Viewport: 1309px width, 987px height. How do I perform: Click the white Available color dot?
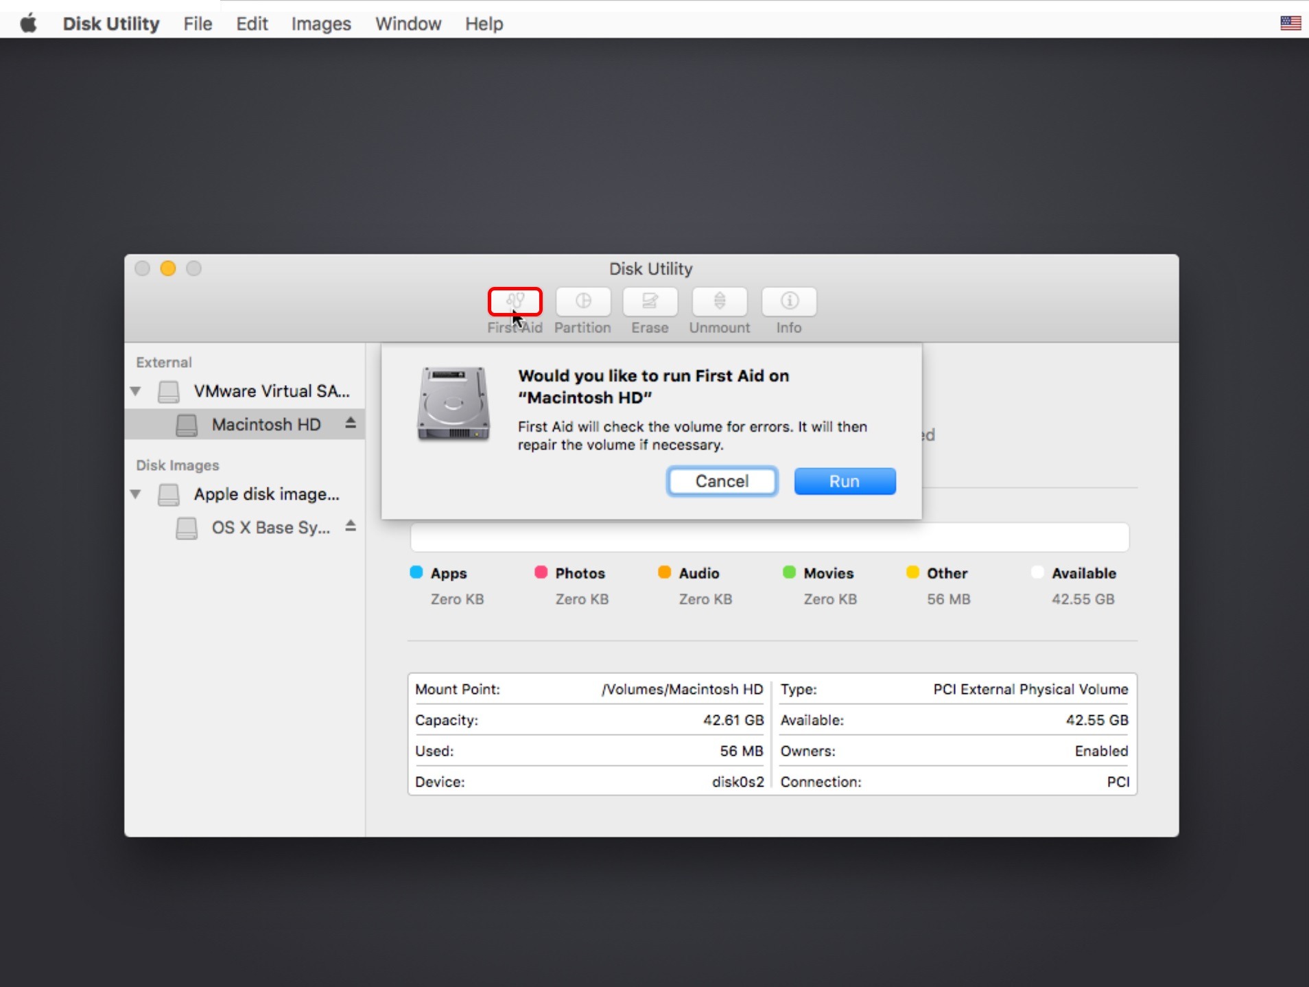1037,572
